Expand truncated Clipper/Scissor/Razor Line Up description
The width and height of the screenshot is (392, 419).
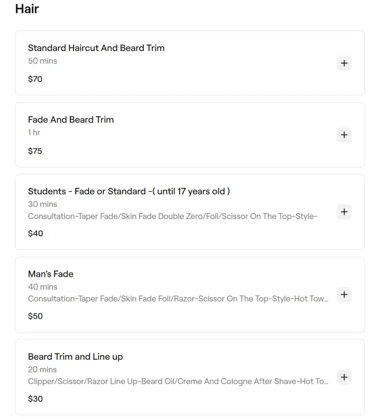click(178, 381)
